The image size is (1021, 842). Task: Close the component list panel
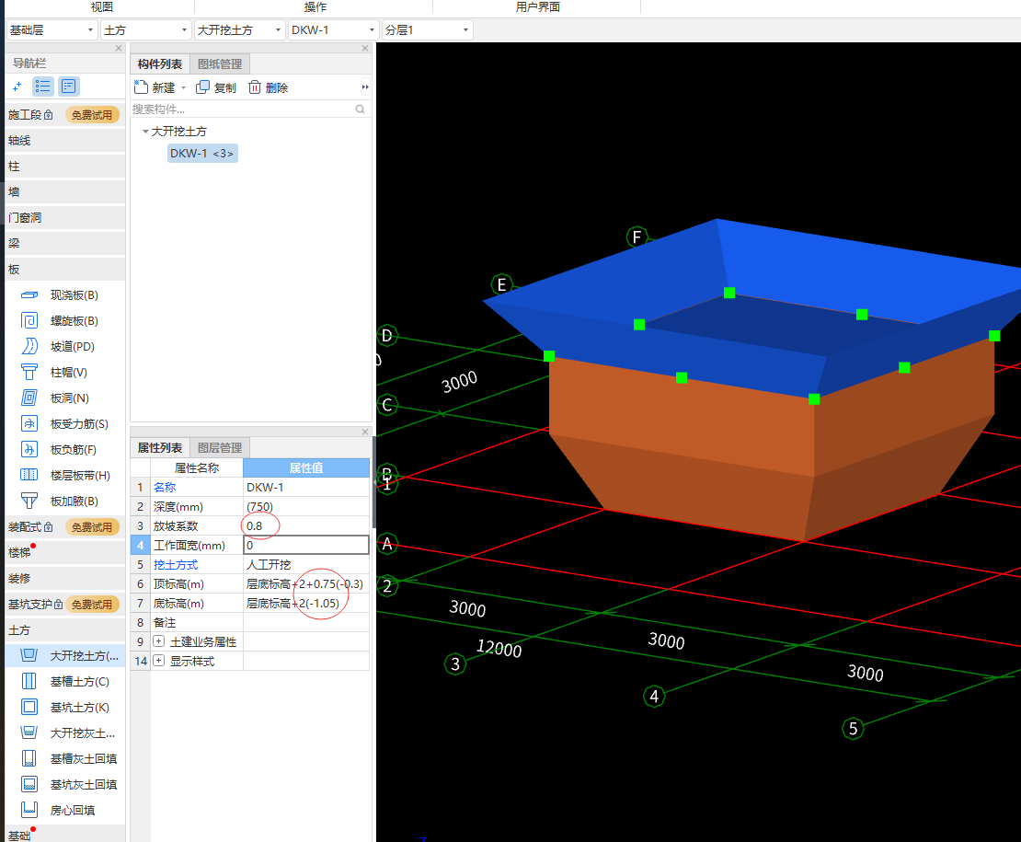(365, 48)
